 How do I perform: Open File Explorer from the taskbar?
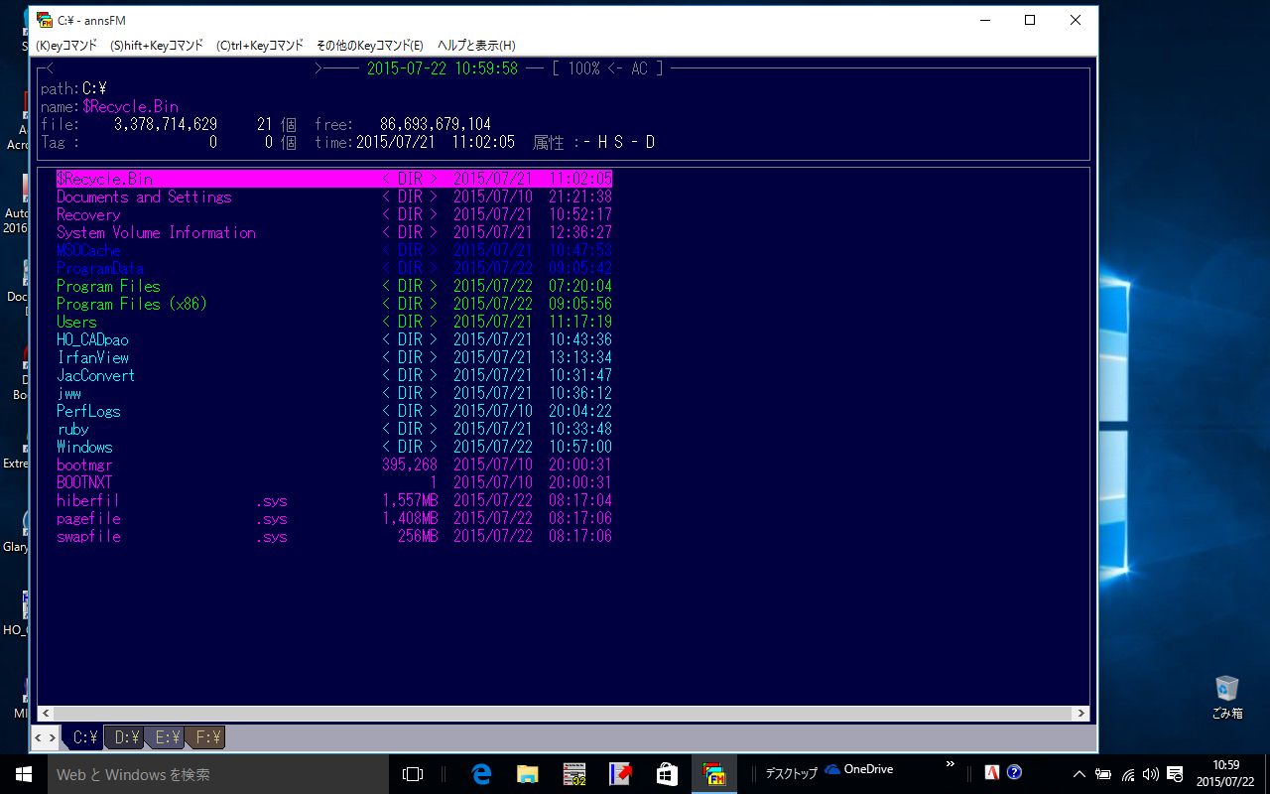click(528, 773)
